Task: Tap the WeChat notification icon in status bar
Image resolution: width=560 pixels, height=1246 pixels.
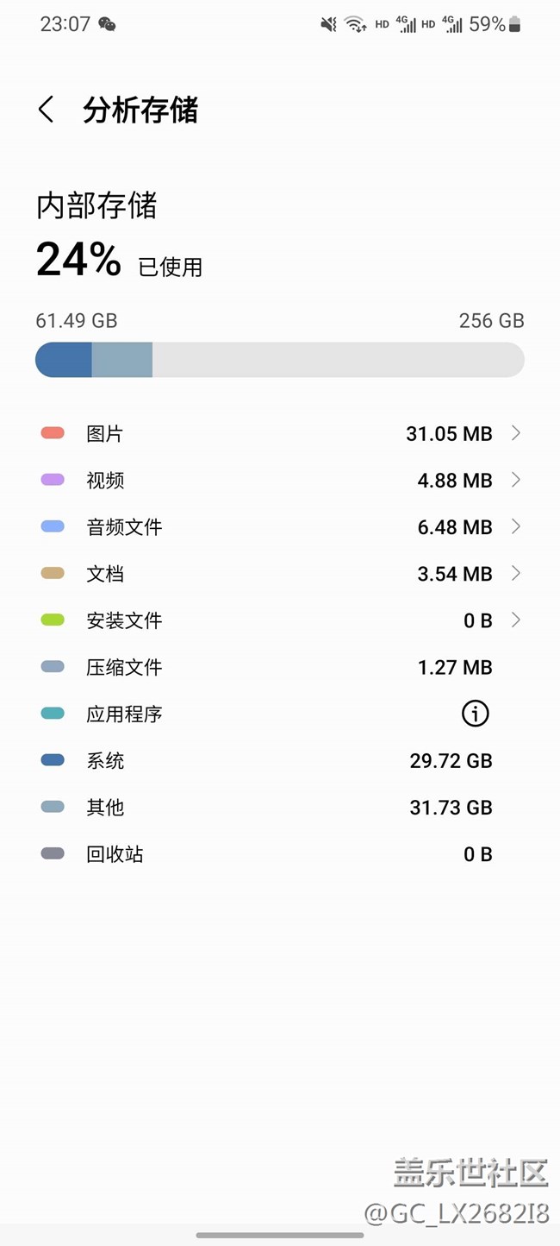Action: pos(107,24)
